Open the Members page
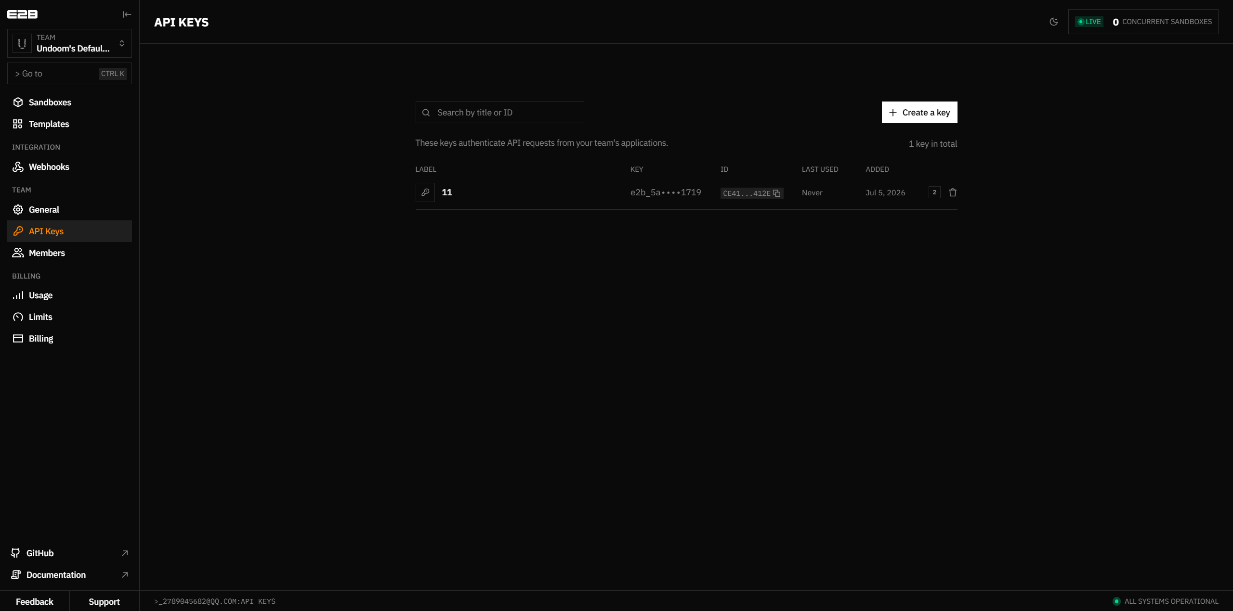Image resolution: width=1233 pixels, height=611 pixels. (69, 253)
